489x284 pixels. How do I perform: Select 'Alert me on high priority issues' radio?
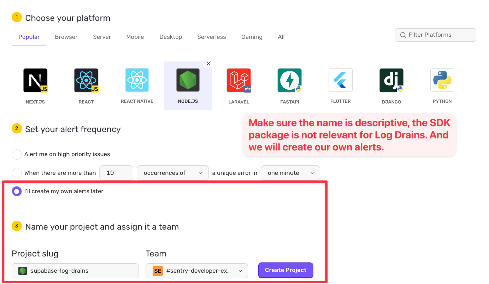pos(17,154)
